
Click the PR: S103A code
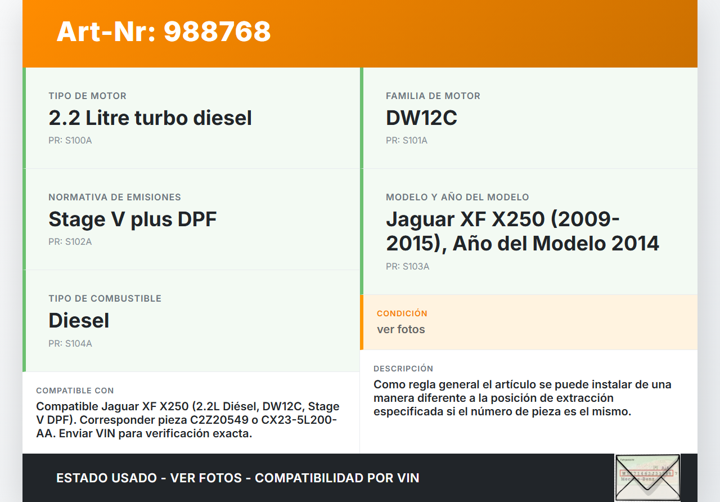pyautogui.click(x=407, y=267)
